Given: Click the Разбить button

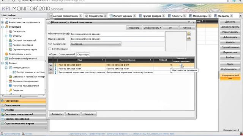Looking at the screenshot, I should click(x=230, y=57).
